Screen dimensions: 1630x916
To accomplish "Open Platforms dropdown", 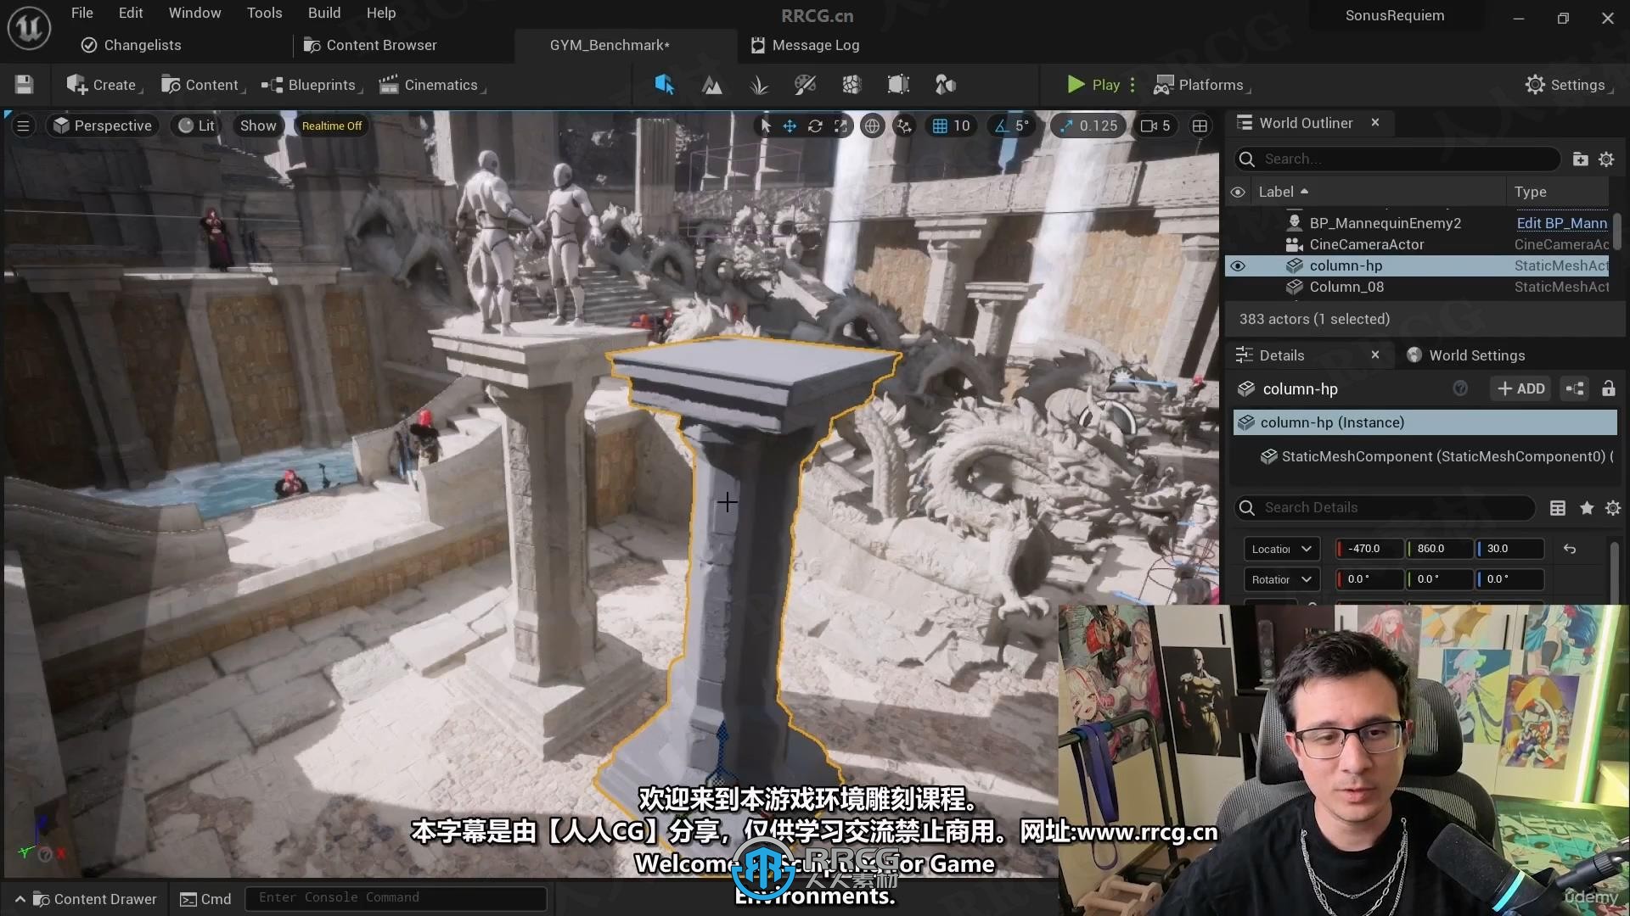I will (x=1201, y=85).
